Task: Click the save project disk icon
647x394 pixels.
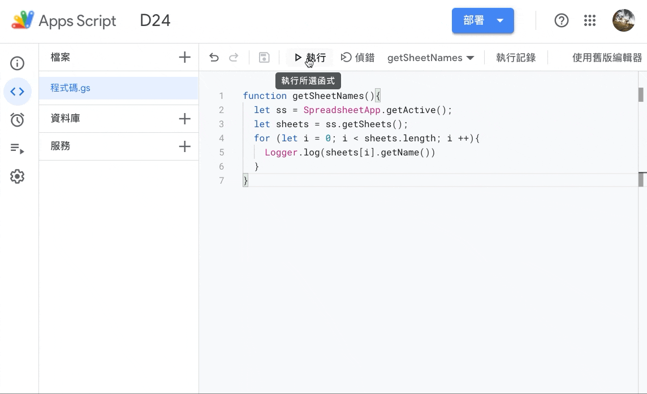Action: click(264, 58)
